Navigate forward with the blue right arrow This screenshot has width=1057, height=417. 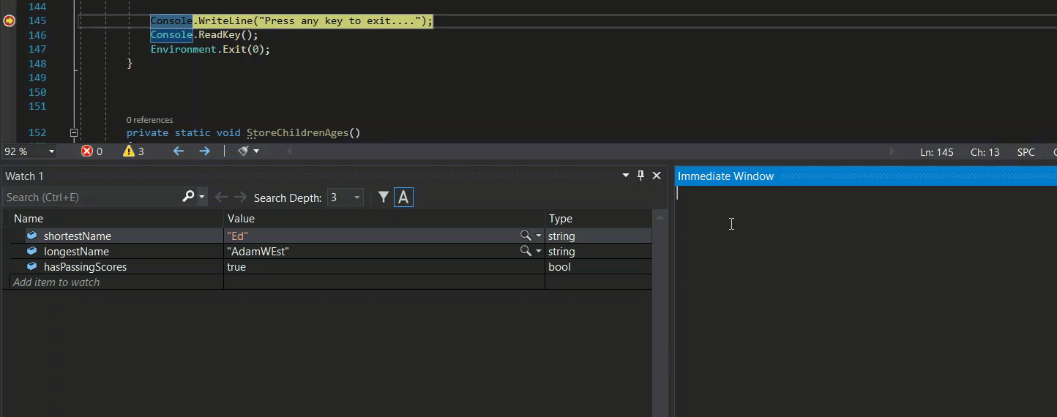205,151
